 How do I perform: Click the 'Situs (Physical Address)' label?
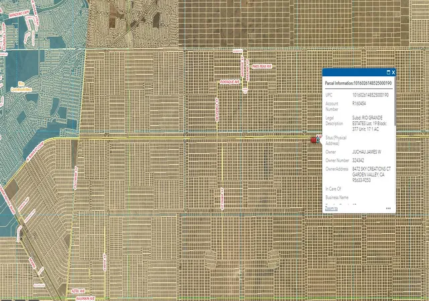[336, 140]
